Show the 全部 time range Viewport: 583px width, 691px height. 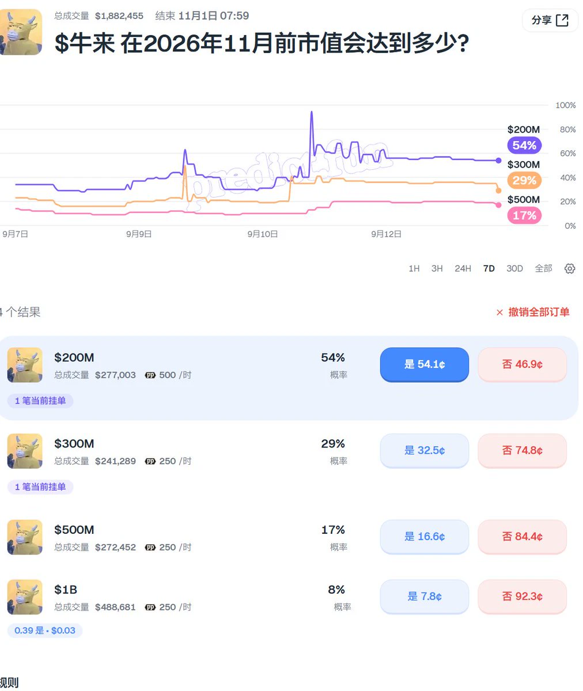[543, 268]
